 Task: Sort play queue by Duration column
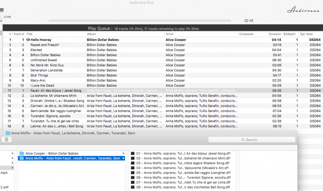(x=275, y=34)
